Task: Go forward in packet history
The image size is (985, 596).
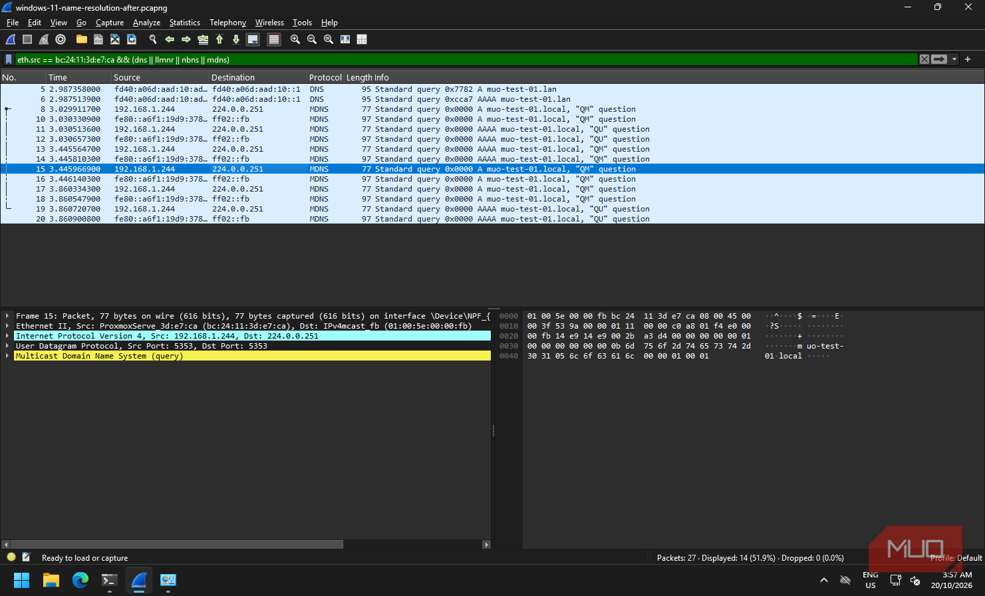Action: point(186,39)
